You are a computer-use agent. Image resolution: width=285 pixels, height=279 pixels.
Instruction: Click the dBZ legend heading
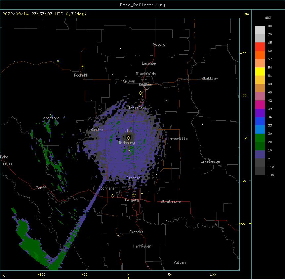pyautogui.click(x=268, y=18)
